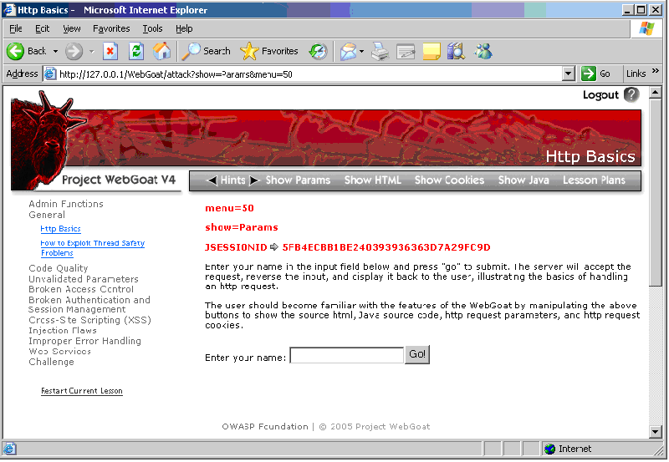Click the Internet zone status indicator
Screen dimensions: 669x462
click(x=569, y=449)
